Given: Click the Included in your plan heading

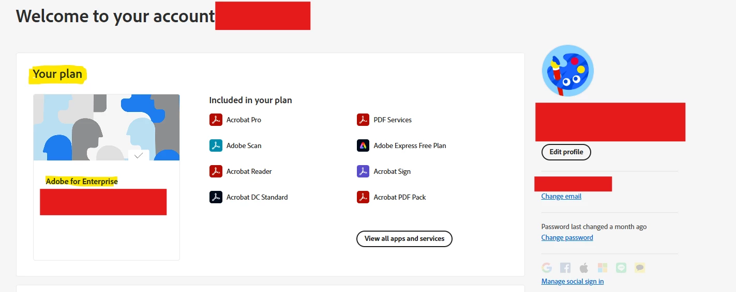Looking at the screenshot, I should [x=250, y=100].
